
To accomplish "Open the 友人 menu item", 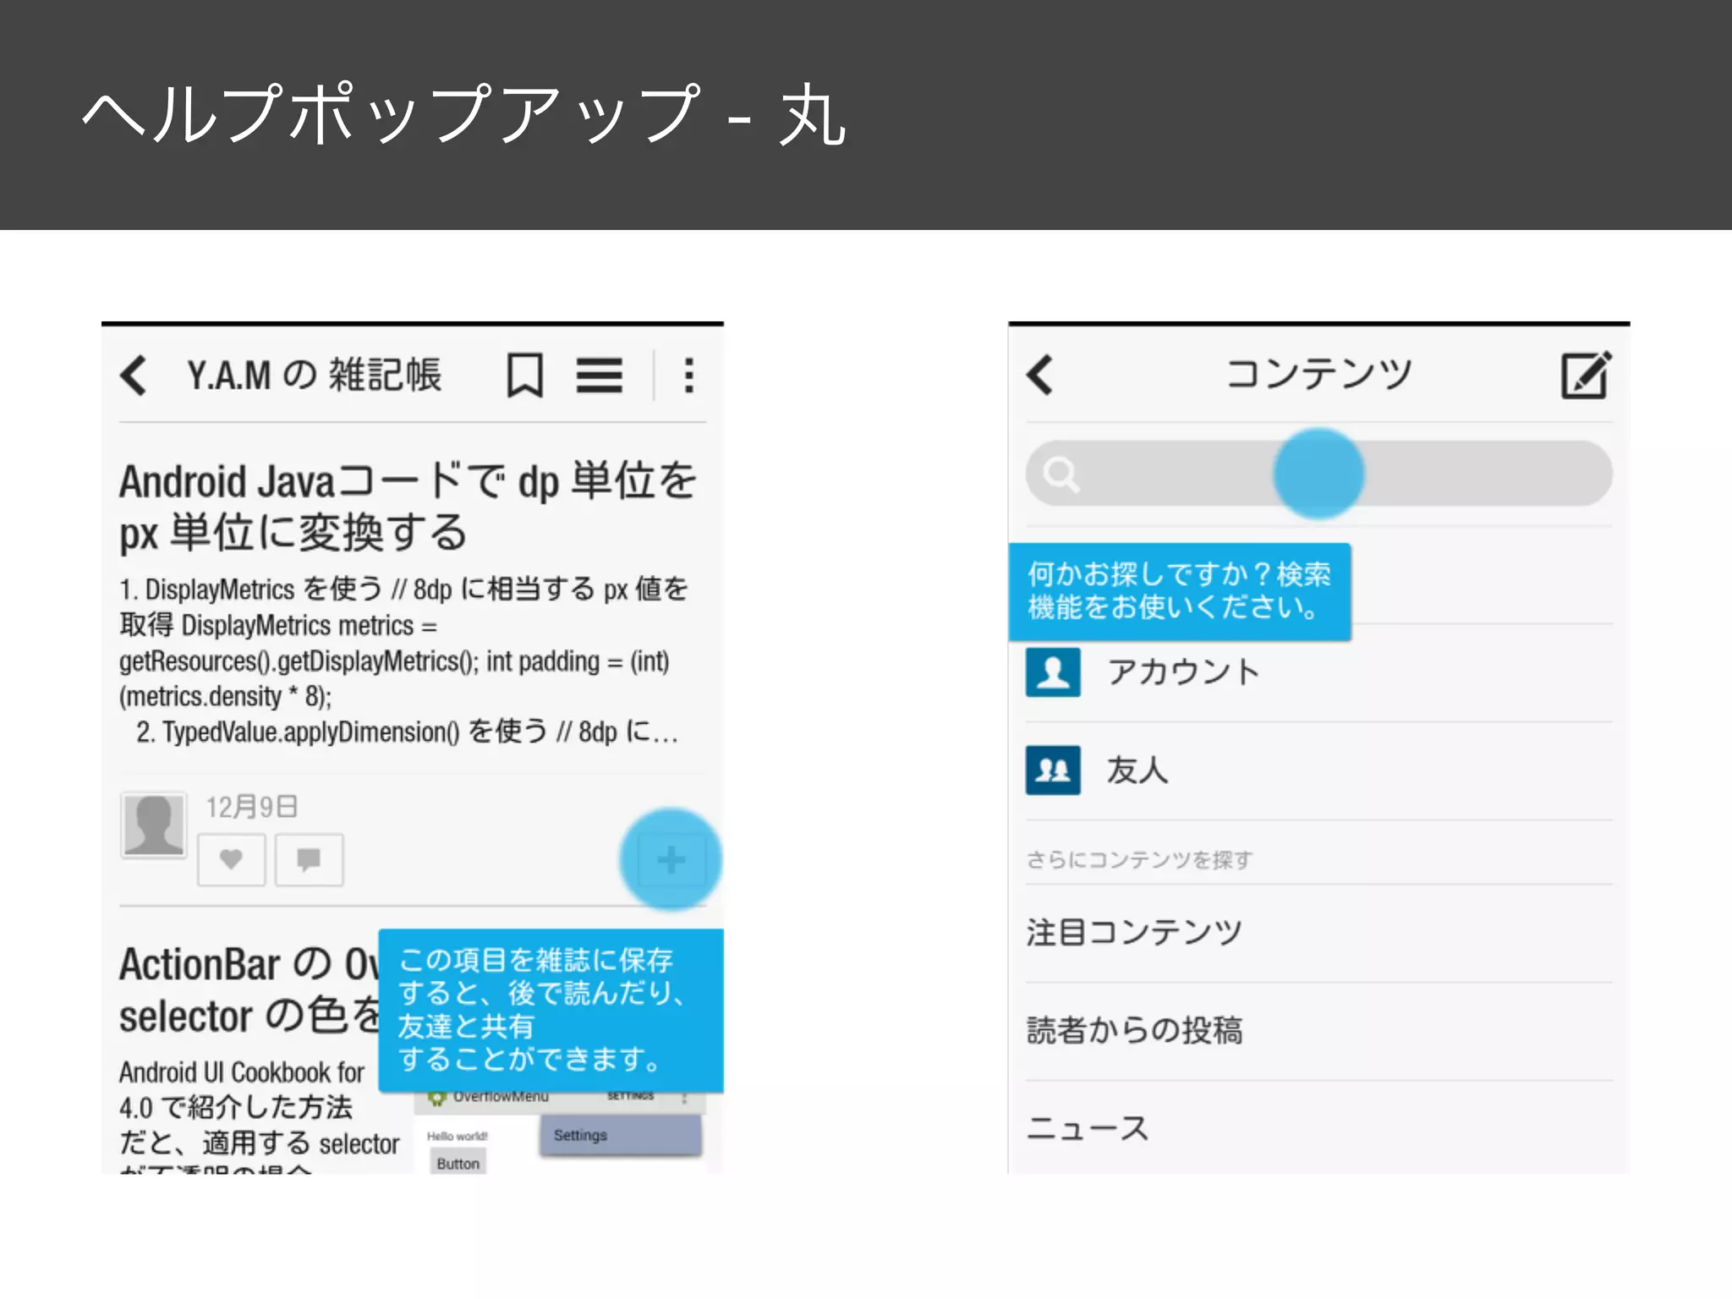I will click(1137, 770).
